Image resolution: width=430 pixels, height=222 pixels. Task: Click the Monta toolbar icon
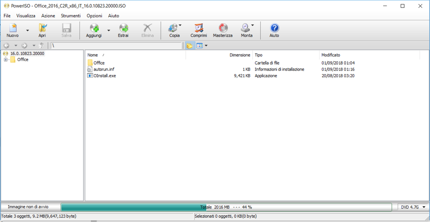(245, 28)
